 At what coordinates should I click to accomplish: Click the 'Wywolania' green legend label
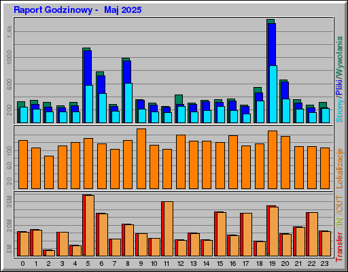[x=339, y=56]
